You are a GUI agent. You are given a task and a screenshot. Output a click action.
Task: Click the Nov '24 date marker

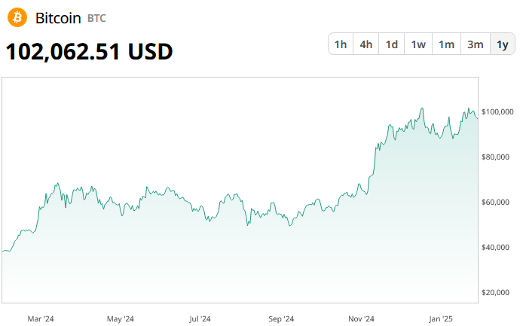pos(360,319)
